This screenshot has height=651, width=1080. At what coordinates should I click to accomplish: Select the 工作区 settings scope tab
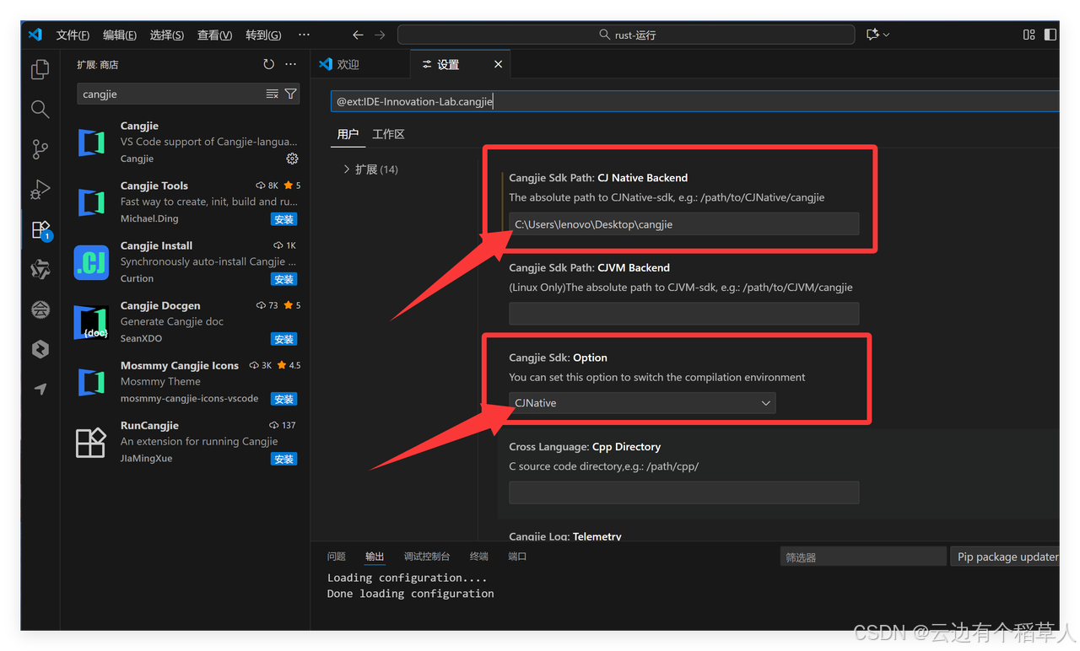pyautogui.click(x=388, y=134)
